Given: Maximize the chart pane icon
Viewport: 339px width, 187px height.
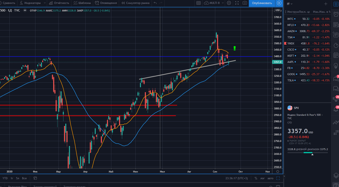Looking at the screenshot, I should coord(278,178).
